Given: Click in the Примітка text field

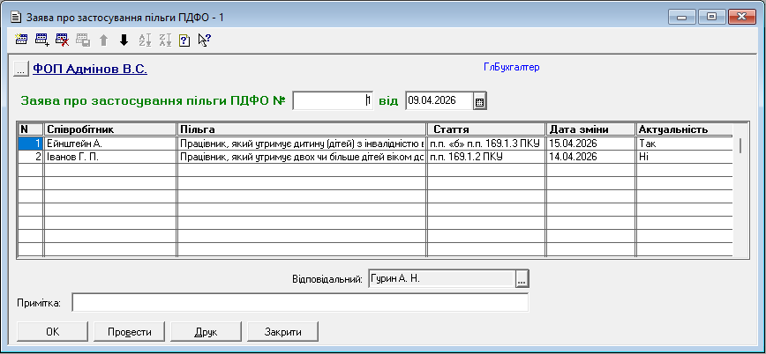Looking at the screenshot, I should [x=299, y=303].
